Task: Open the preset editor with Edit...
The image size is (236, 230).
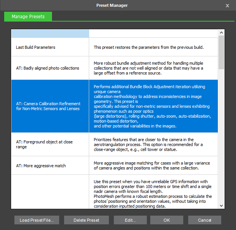Action: (x=130, y=220)
